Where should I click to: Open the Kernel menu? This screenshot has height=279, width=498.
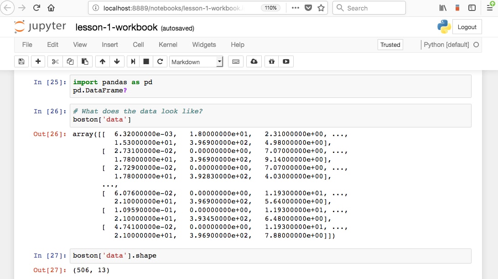[168, 45]
